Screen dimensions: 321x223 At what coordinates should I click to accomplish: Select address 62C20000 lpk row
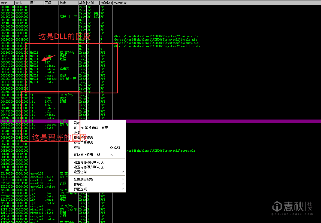tap(160, 190)
